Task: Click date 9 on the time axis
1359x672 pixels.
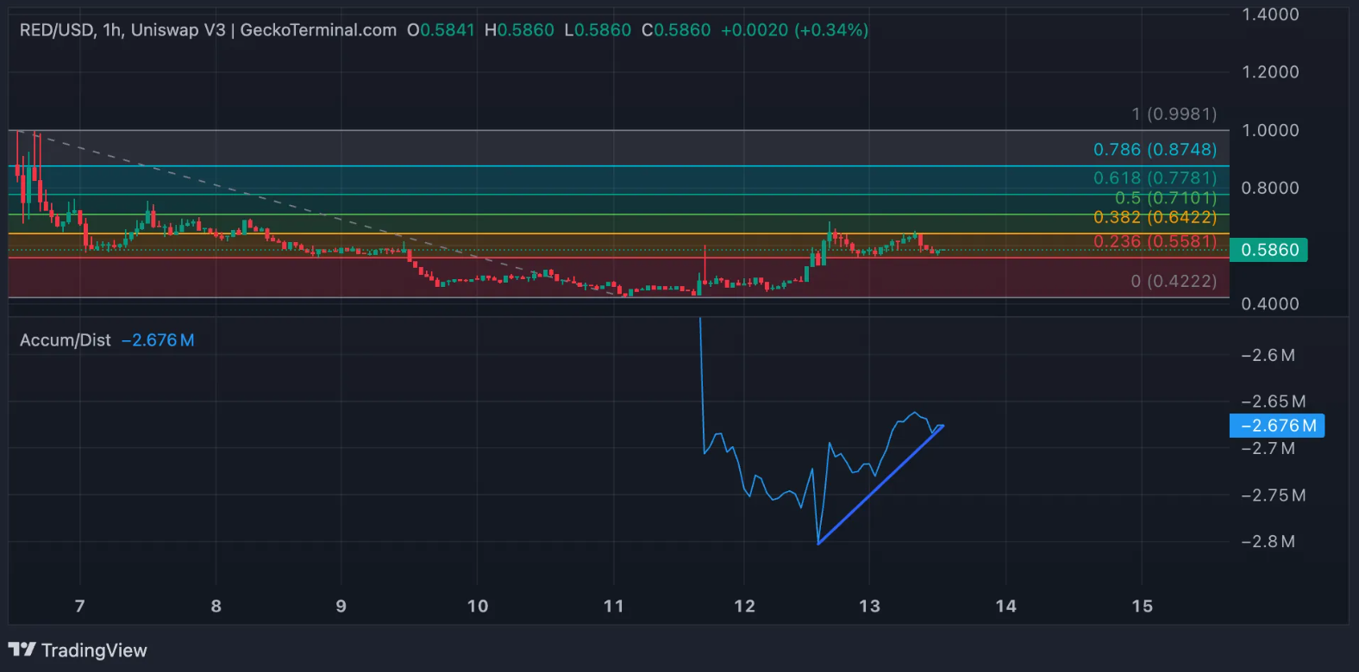Action: (341, 606)
